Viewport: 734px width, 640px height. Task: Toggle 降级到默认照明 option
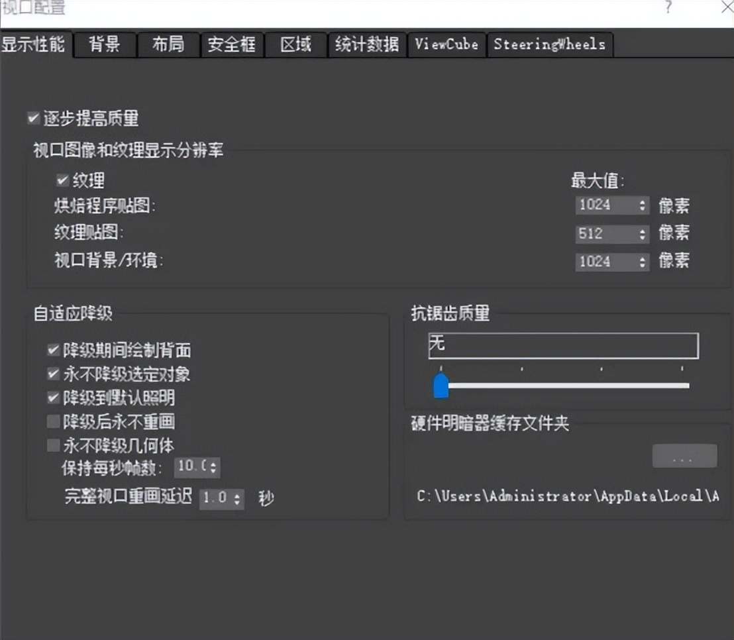tap(53, 398)
